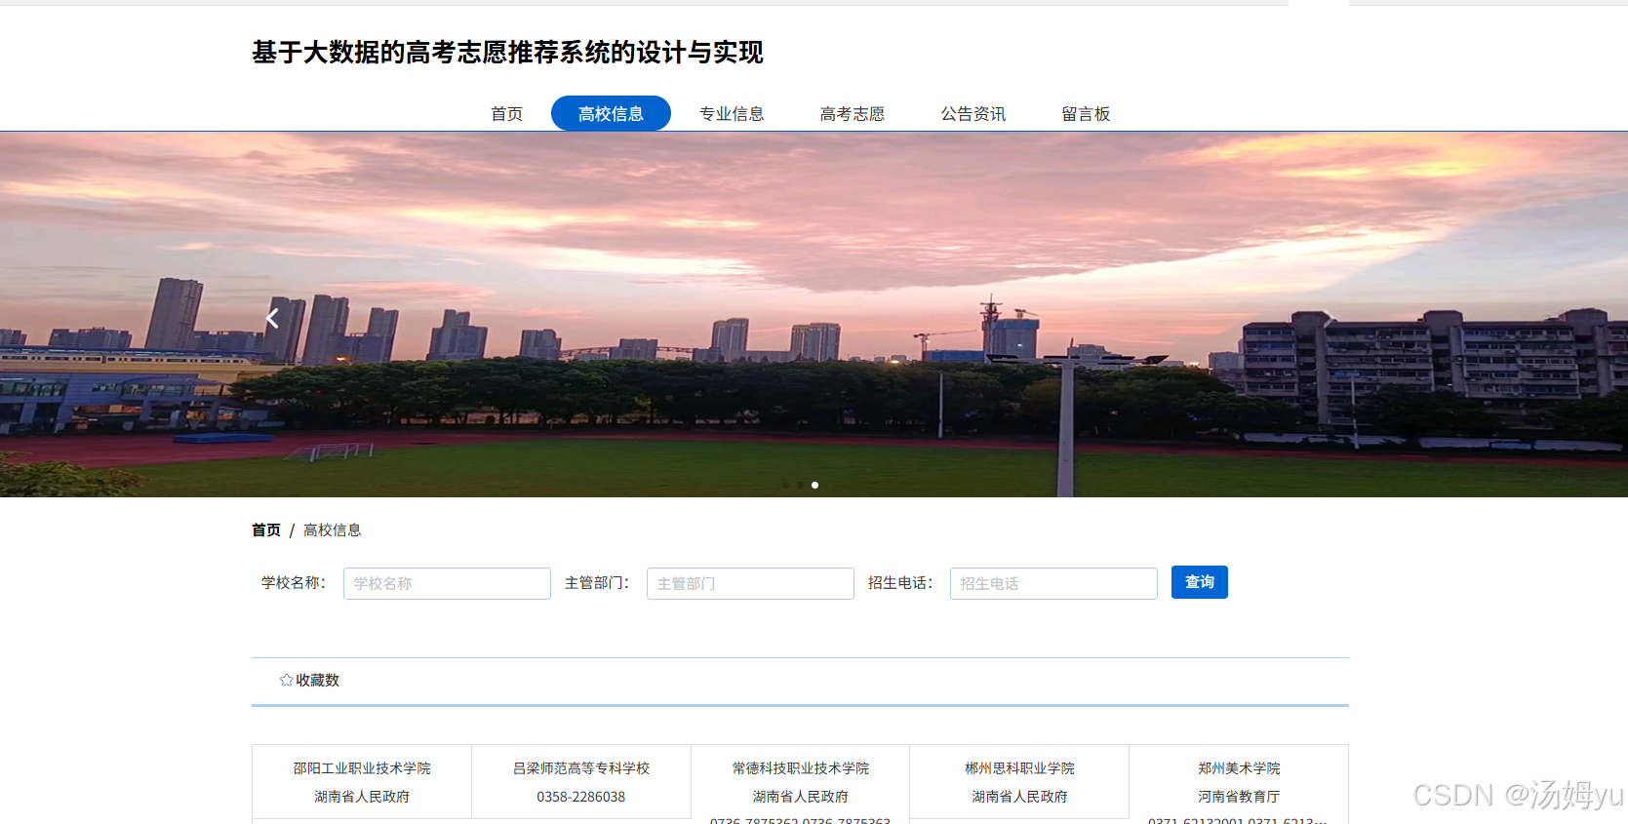
Task: Select the second carousel indicator dot
Action: [800, 485]
